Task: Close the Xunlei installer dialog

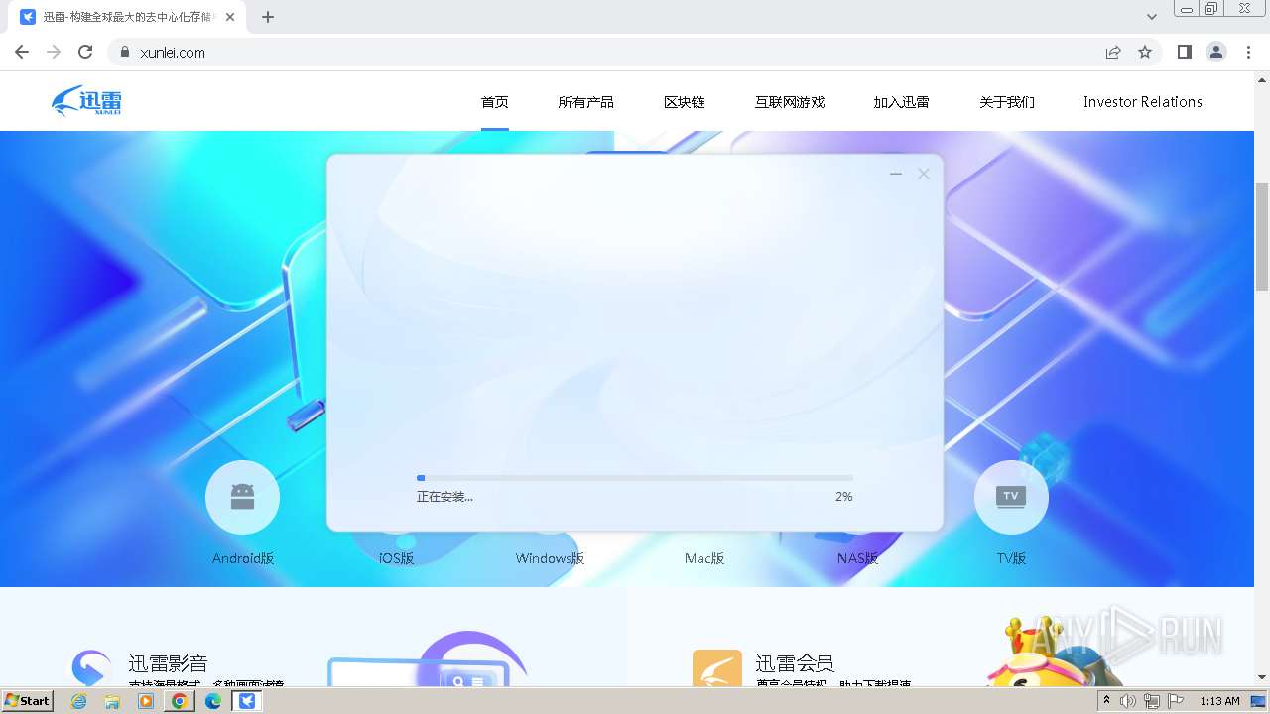Action: click(924, 174)
